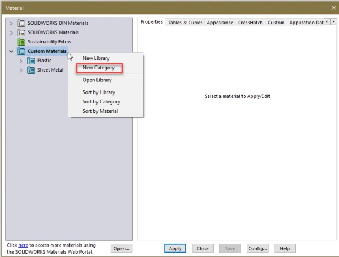The image size is (339, 257).
Task: Collapse the Custom Materials library
Action: (12, 51)
